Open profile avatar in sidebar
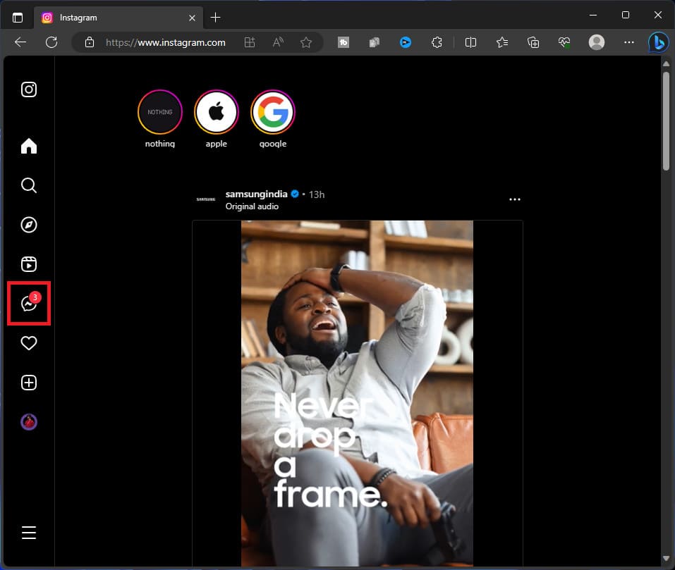675x570 pixels. point(29,422)
